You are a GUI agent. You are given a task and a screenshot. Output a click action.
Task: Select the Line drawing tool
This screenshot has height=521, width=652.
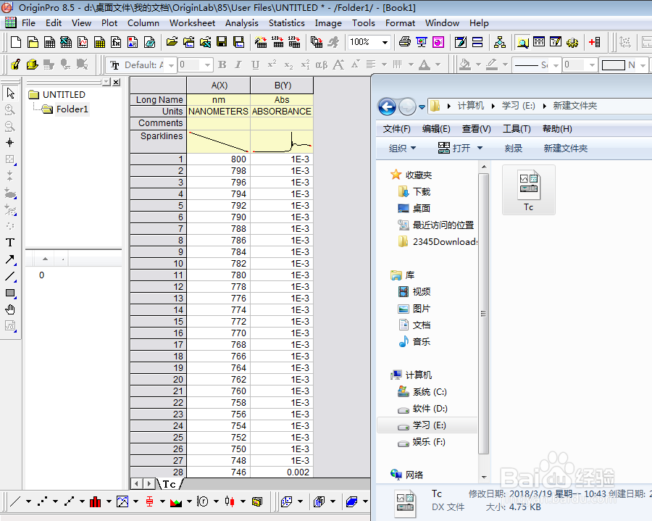tap(10, 277)
